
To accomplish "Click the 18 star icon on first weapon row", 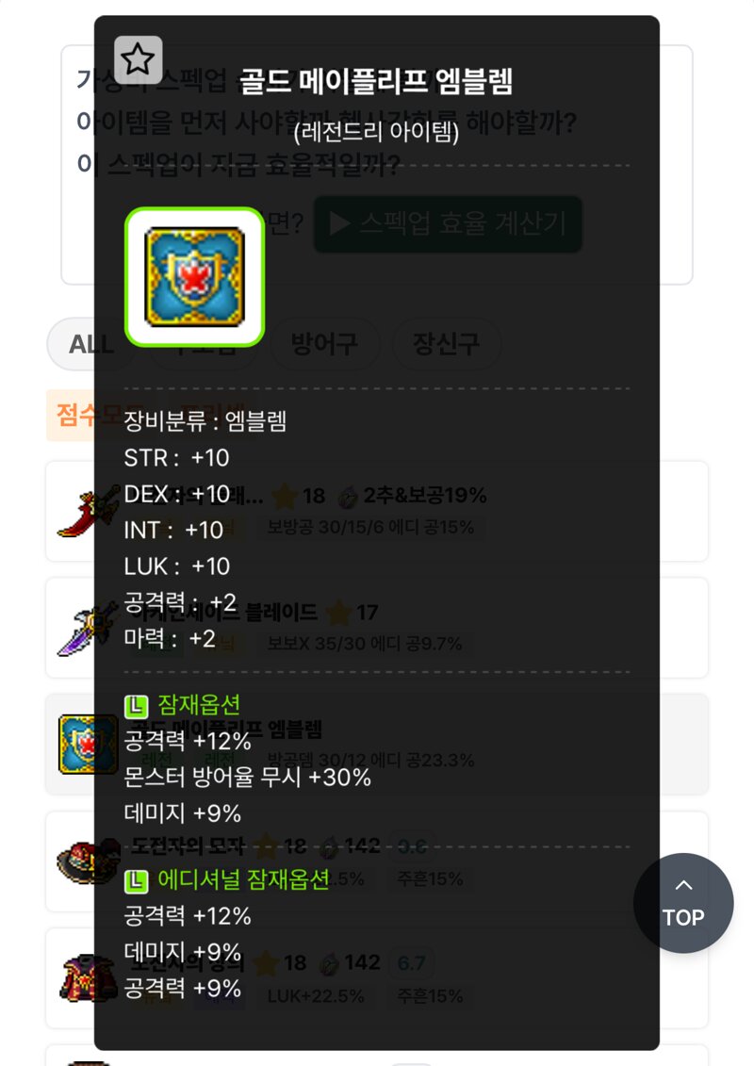I will click(285, 497).
